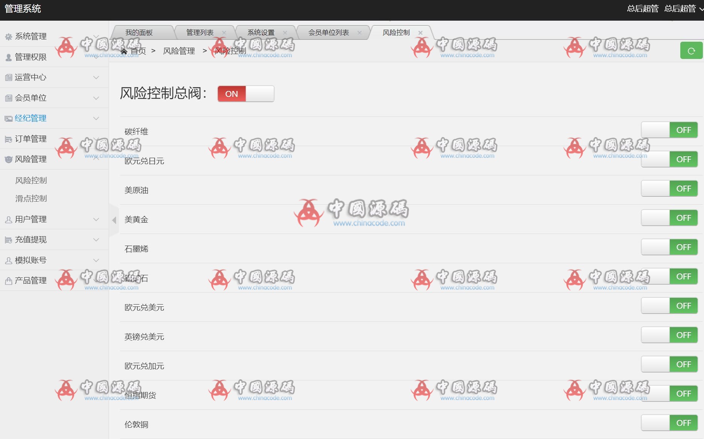Viewport: 704px width, 439px height.
Task: Expand the 经纪管理 menu chevron
Action: (96, 118)
